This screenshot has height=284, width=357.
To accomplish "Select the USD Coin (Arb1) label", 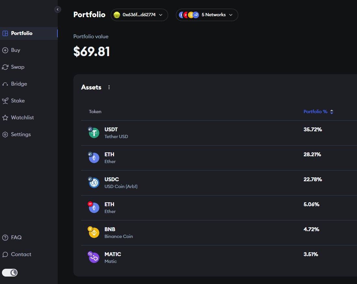I will pos(121,186).
